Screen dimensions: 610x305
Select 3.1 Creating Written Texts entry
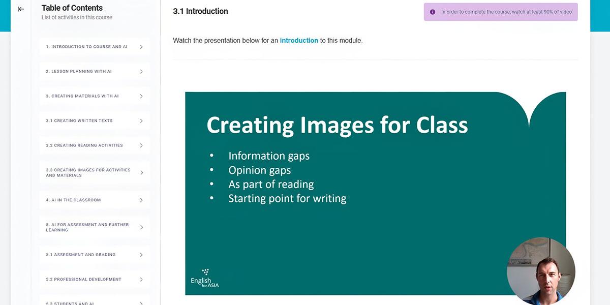[x=95, y=121]
